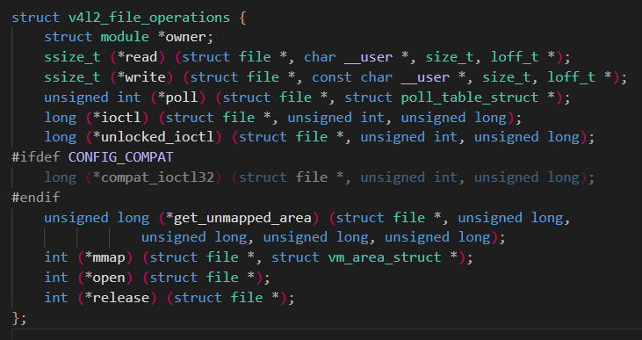
Task: Click the v4l2_file_operations struct name
Action: (149, 18)
